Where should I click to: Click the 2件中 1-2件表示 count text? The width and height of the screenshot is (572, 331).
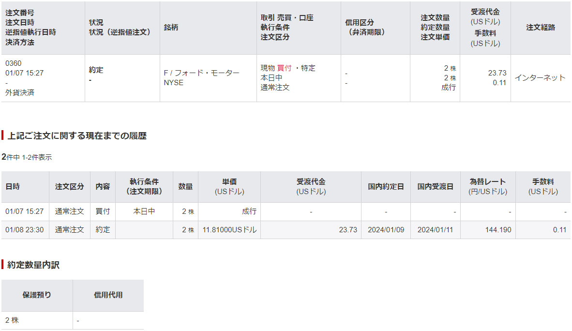pyautogui.click(x=27, y=157)
